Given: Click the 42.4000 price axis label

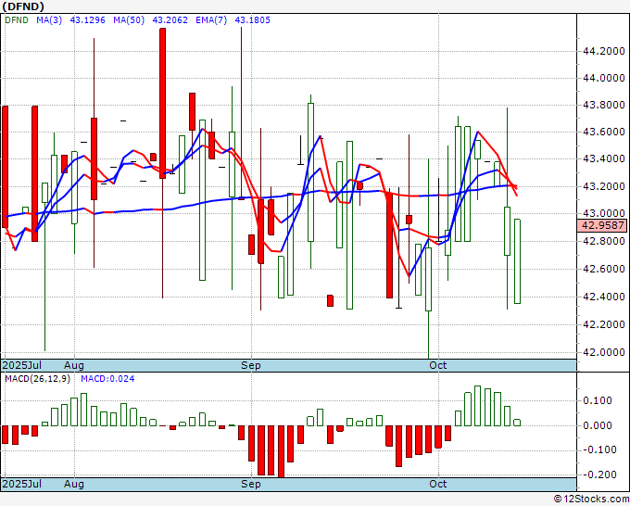Looking at the screenshot, I should (603, 297).
